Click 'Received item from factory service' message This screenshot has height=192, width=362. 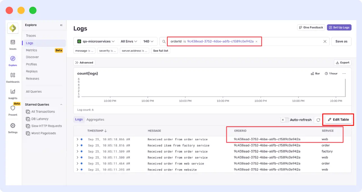point(178,145)
